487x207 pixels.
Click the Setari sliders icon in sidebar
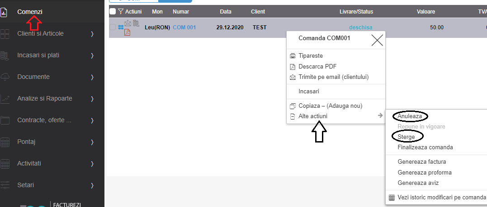coord(5,185)
